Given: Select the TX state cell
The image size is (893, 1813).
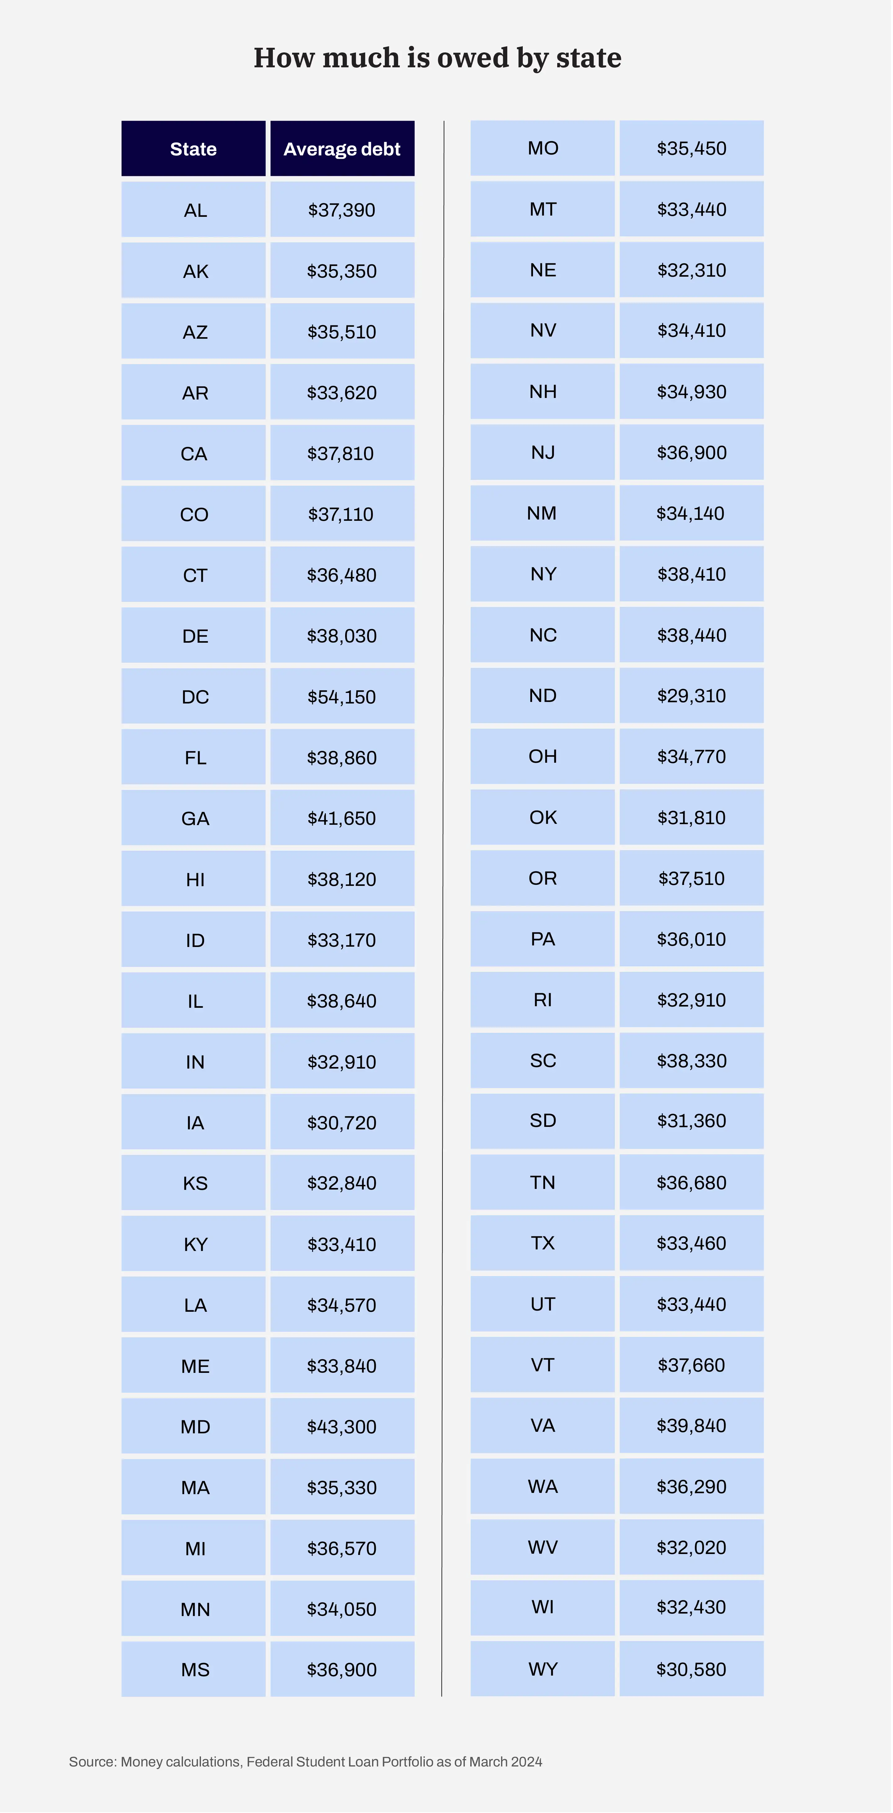Looking at the screenshot, I should point(543,1243).
